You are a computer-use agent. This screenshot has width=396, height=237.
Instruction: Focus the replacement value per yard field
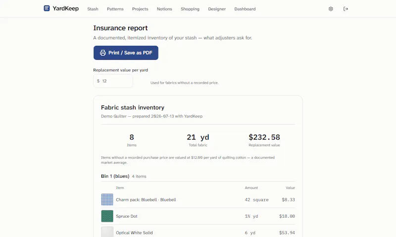point(113,81)
